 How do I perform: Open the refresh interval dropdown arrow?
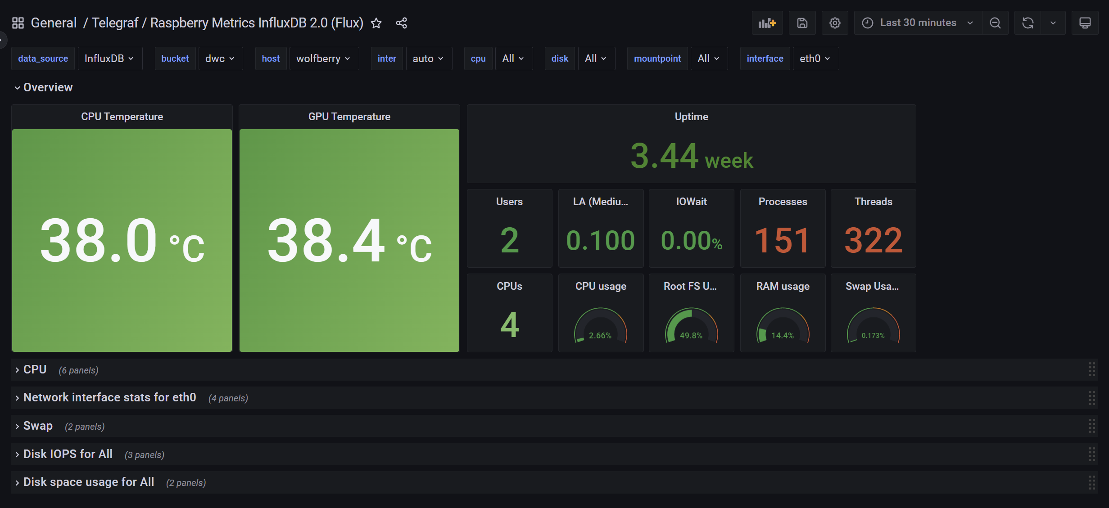[1053, 23]
